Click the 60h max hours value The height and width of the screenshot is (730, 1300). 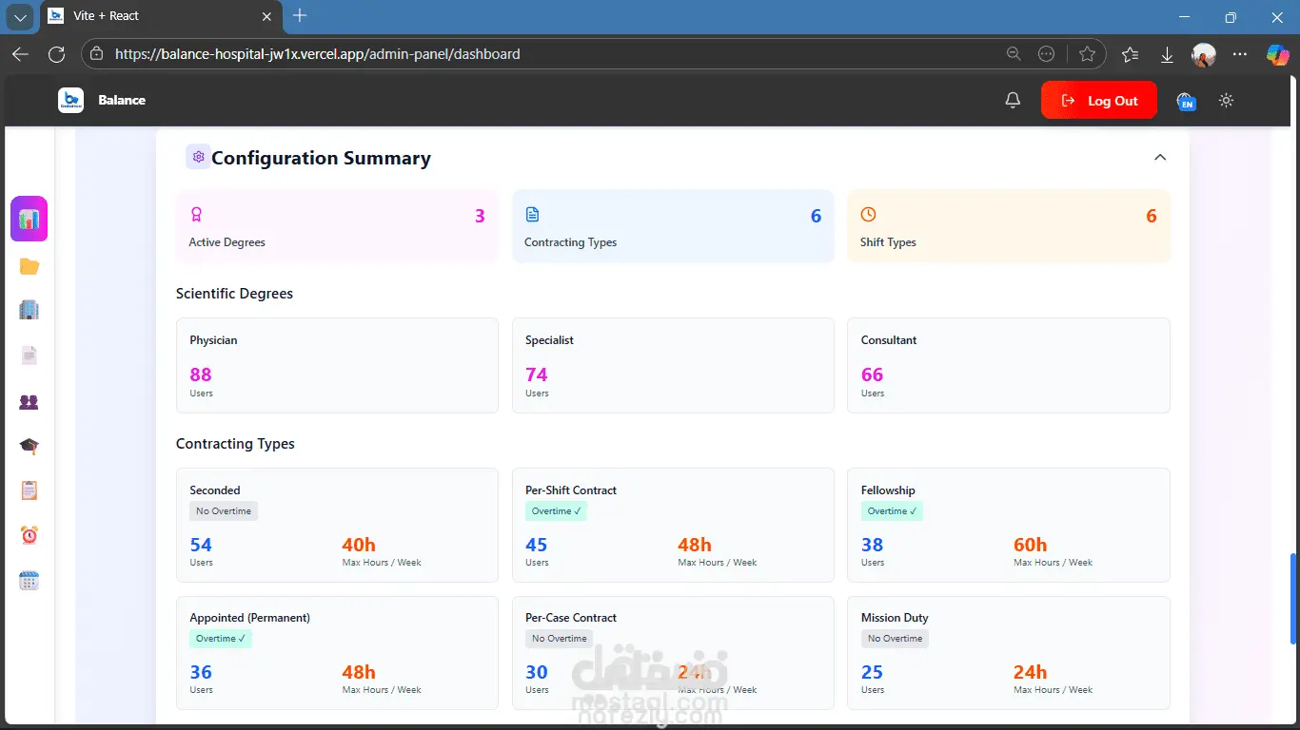click(1030, 545)
